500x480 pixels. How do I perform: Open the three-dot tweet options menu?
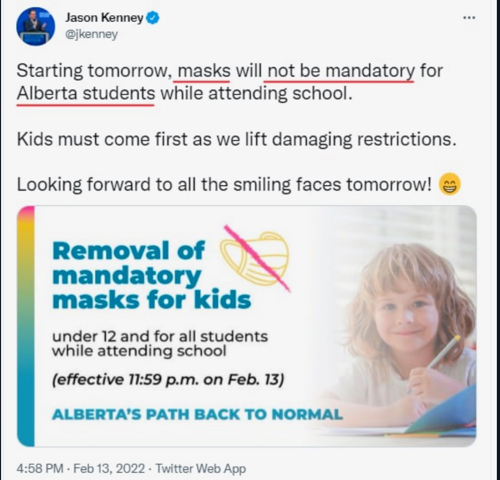470,18
